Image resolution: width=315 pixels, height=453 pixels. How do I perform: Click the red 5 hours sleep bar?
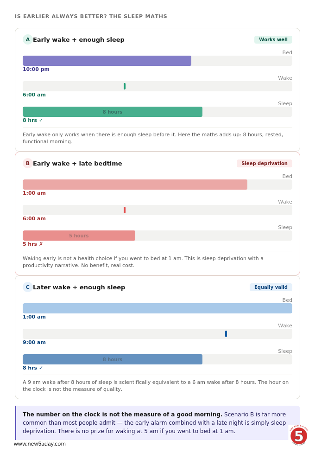tap(79, 236)
